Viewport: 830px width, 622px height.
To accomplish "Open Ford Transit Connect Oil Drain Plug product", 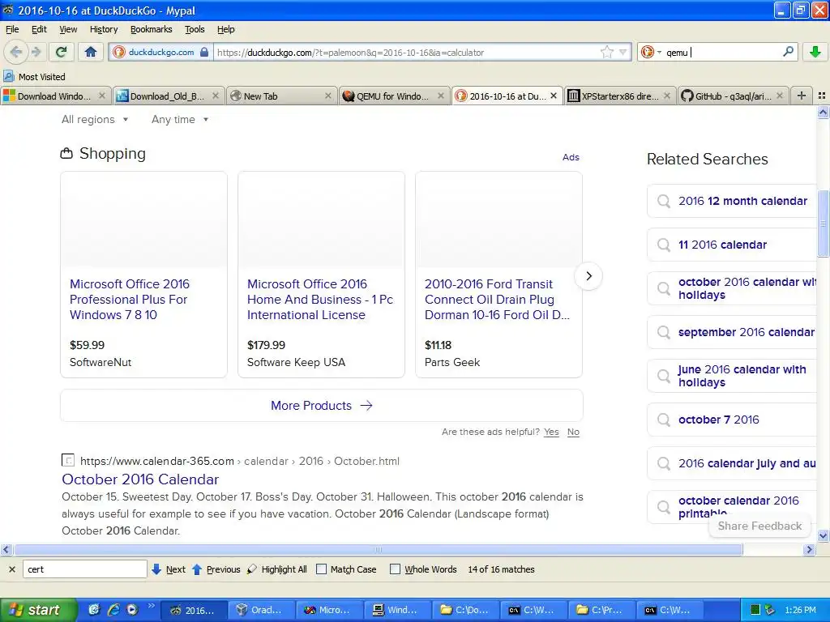I will (x=497, y=300).
